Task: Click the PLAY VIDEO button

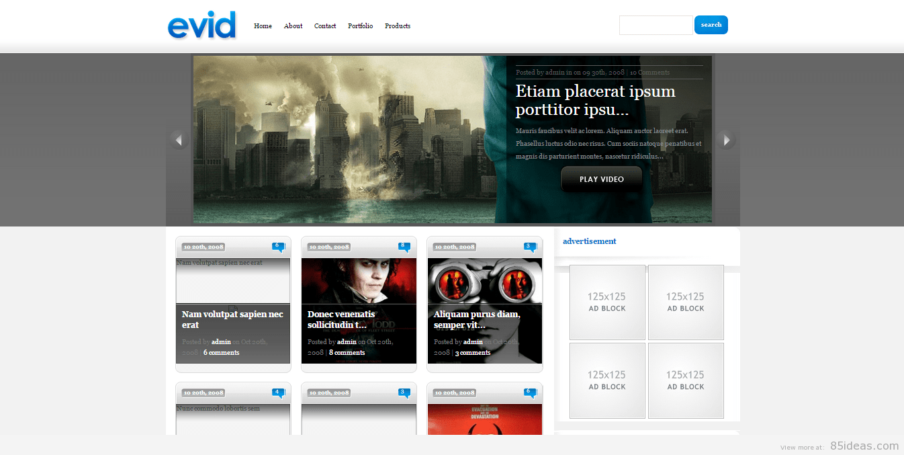Action: click(x=602, y=179)
